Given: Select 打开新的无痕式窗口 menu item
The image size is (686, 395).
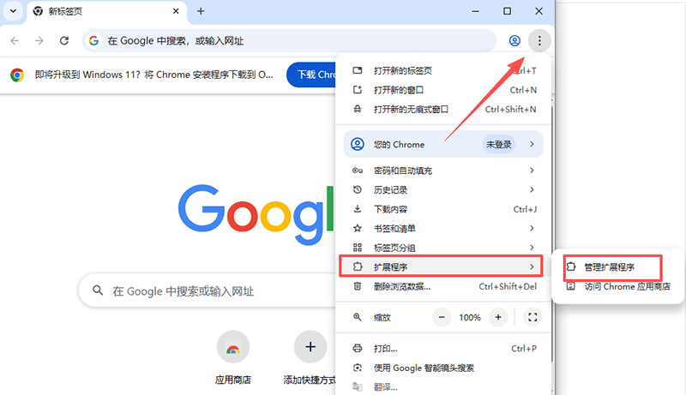Looking at the screenshot, I should 443,109.
